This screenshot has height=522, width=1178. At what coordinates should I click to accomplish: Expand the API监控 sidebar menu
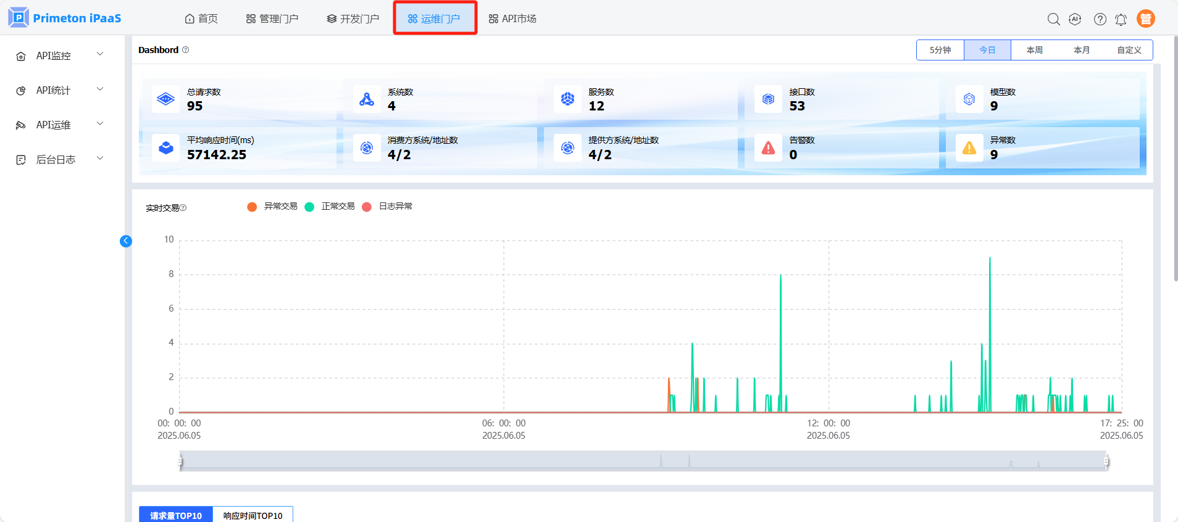point(59,56)
